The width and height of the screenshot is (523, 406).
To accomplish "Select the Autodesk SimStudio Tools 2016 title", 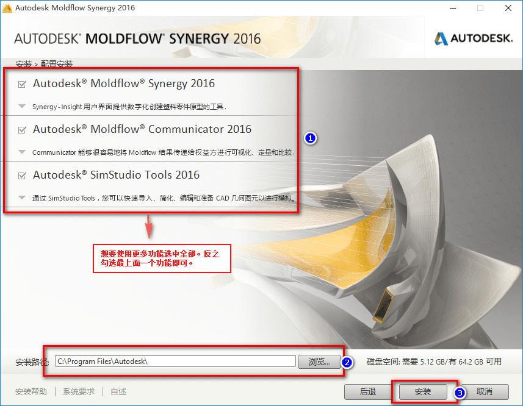I will pyautogui.click(x=116, y=175).
